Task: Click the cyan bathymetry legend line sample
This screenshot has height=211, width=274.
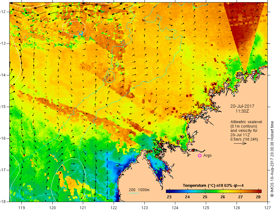Action: tap(134, 193)
